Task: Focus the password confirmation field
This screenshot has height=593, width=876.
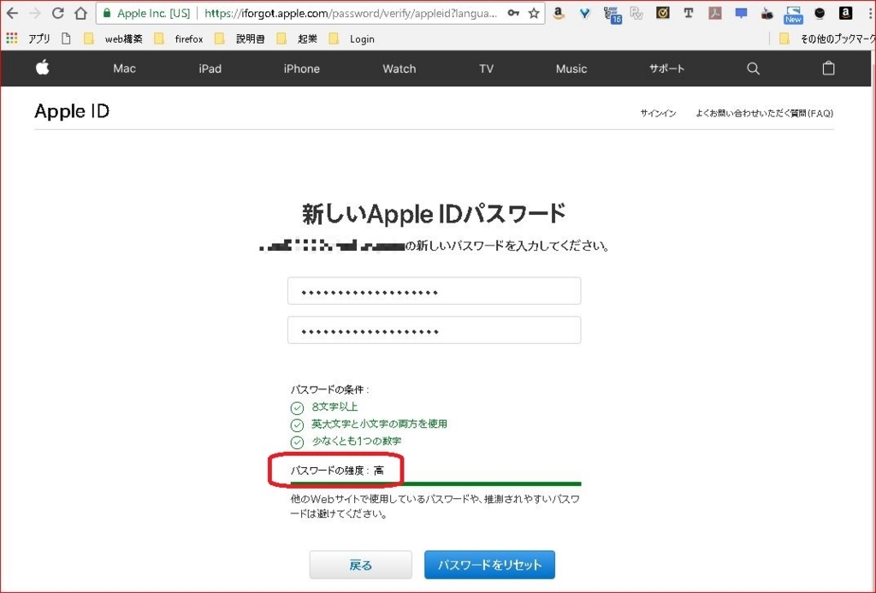Action: (x=434, y=329)
